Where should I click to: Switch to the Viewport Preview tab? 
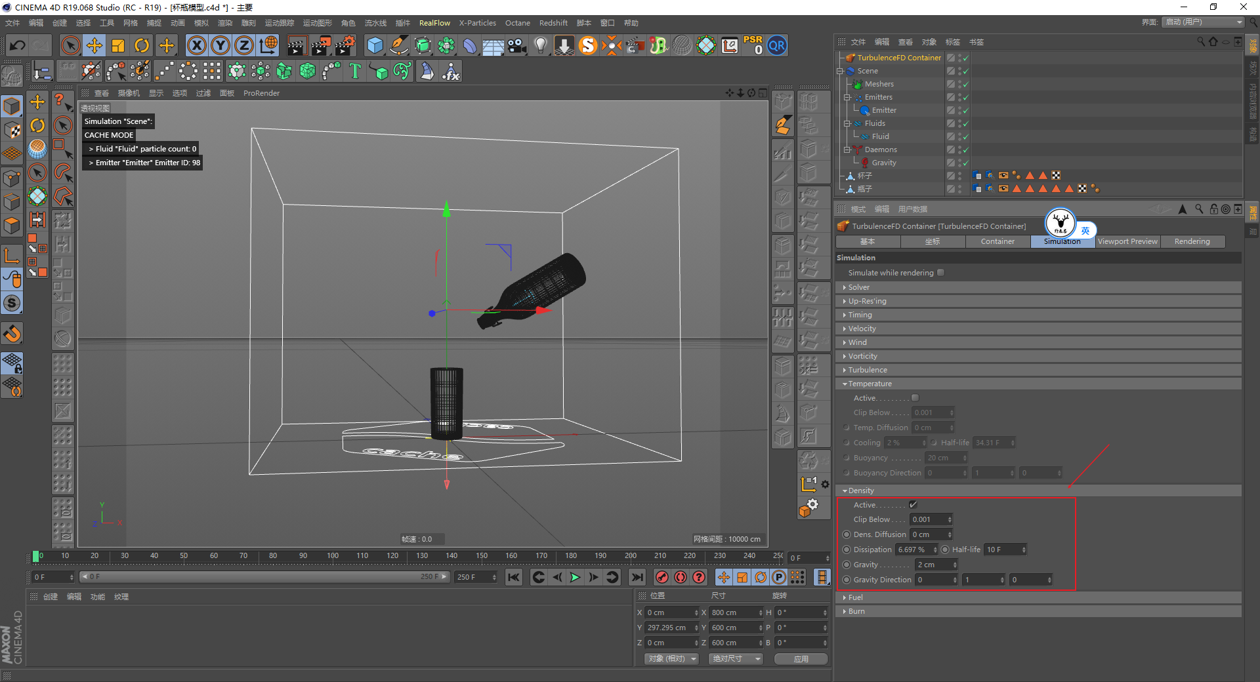(1127, 241)
